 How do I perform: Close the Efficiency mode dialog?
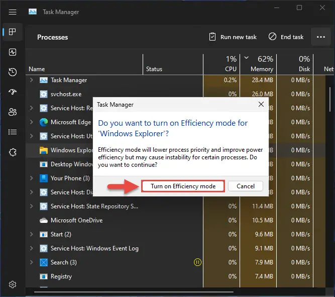pos(261,104)
